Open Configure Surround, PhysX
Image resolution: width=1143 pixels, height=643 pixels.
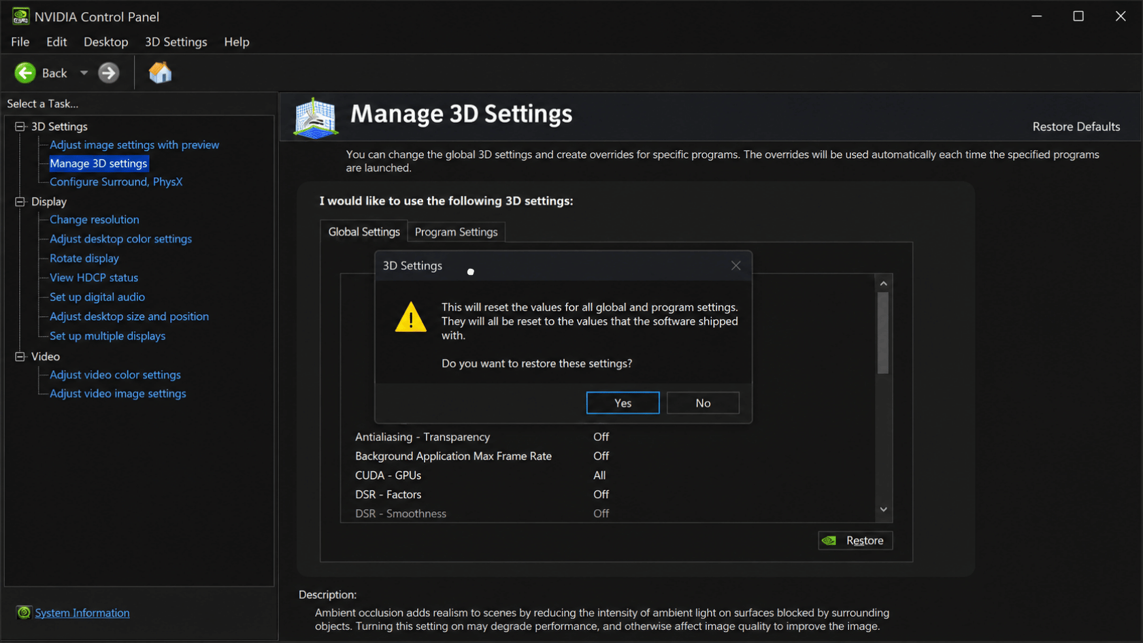pos(116,182)
